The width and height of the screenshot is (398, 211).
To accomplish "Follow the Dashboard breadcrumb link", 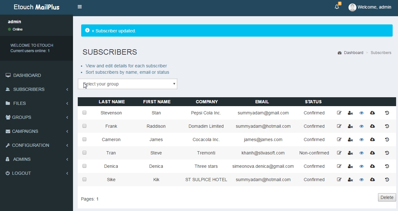I will tap(354, 53).
